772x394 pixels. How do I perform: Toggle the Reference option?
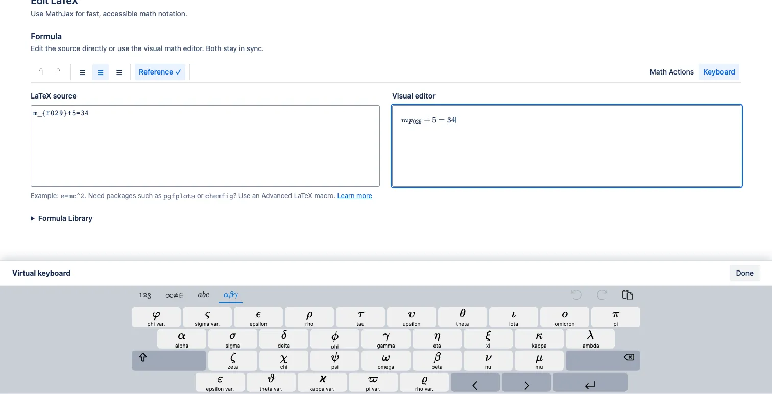(160, 72)
